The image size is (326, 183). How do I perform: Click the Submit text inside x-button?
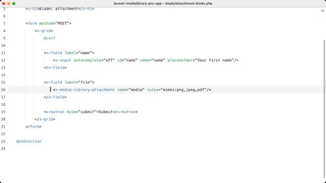(105, 112)
